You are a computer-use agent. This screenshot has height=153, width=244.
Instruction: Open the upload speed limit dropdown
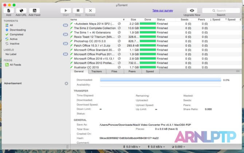click(156, 146)
